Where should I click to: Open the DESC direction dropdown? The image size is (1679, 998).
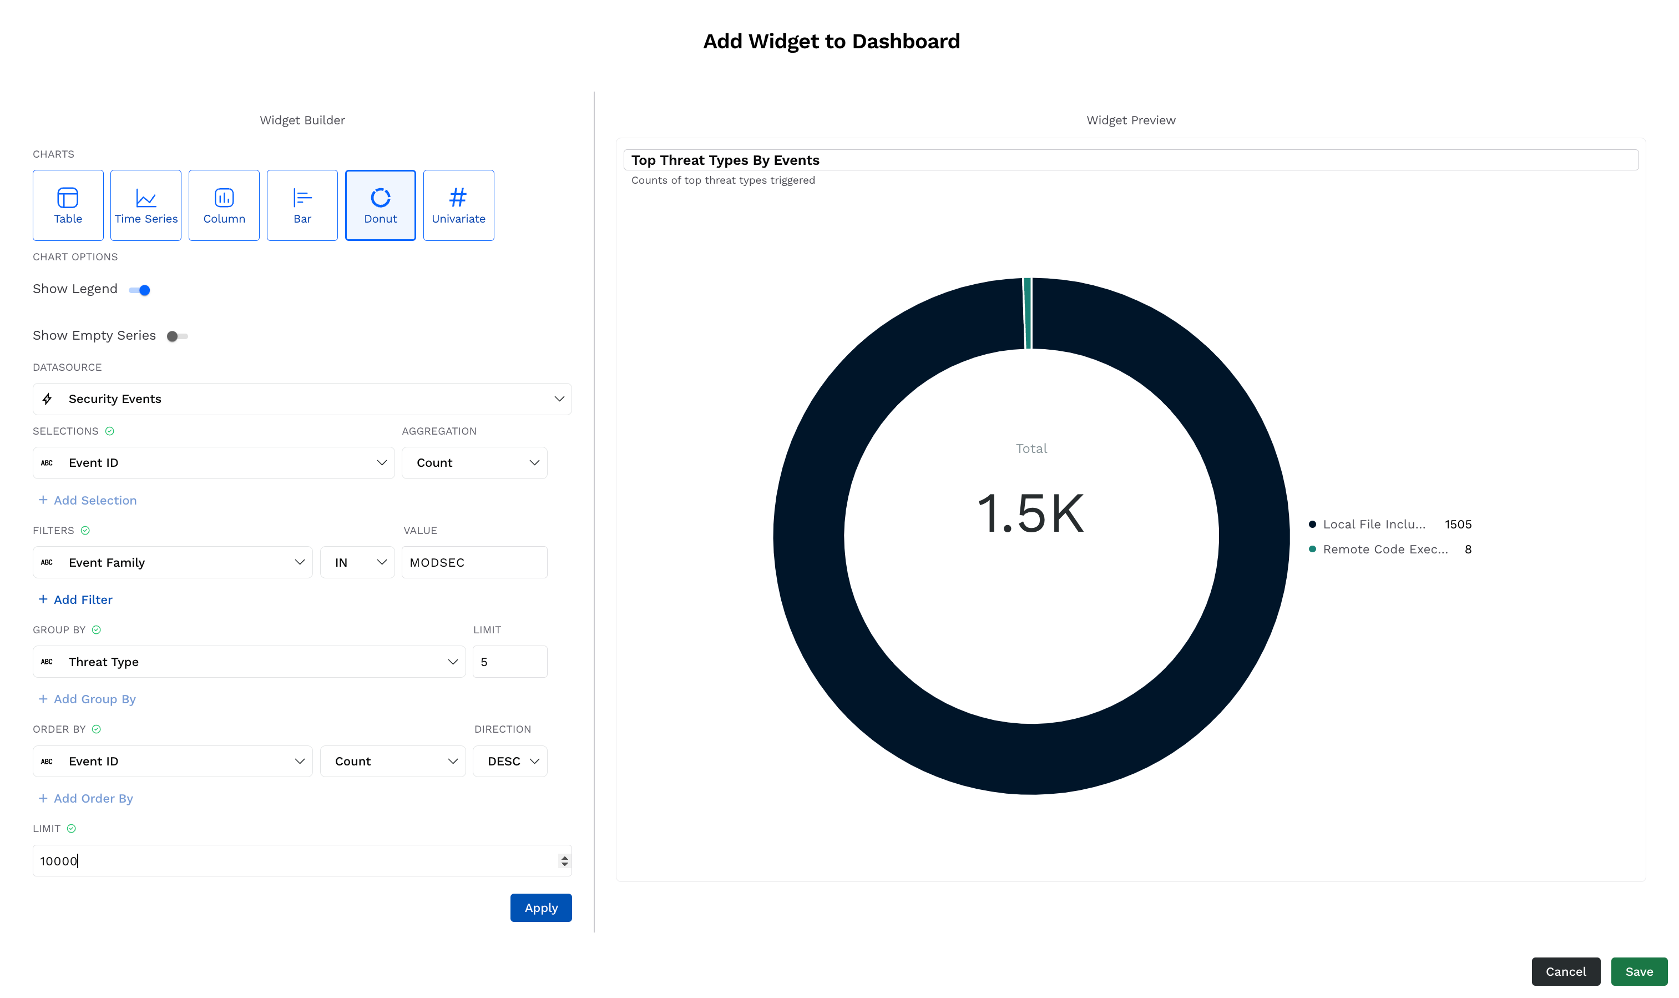click(x=510, y=762)
